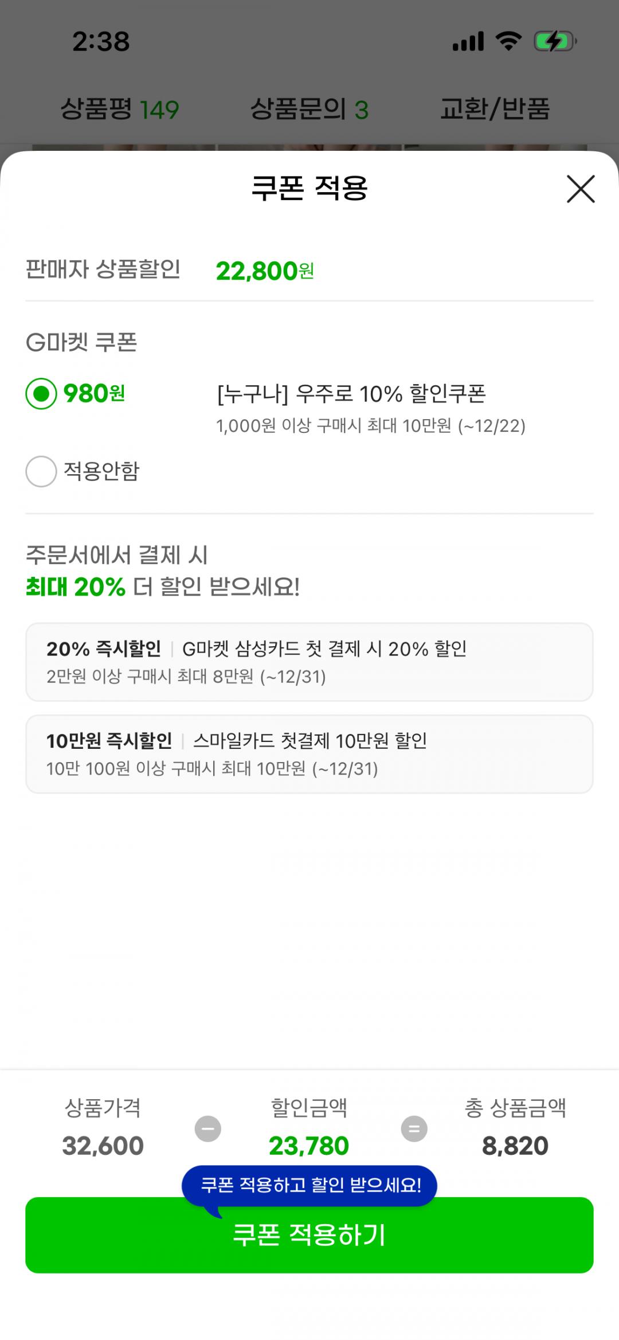This screenshot has height=1340, width=619.
Task: Tap the 23,780 할인금액 value
Action: click(x=309, y=1146)
